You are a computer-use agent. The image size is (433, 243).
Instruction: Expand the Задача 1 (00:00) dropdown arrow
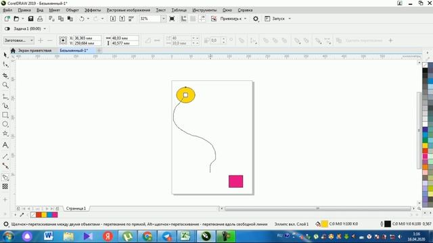pyautogui.click(x=45, y=28)
